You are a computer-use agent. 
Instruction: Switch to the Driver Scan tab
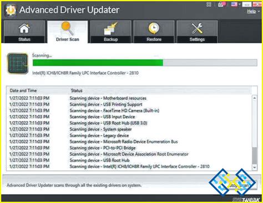[68, 32]
